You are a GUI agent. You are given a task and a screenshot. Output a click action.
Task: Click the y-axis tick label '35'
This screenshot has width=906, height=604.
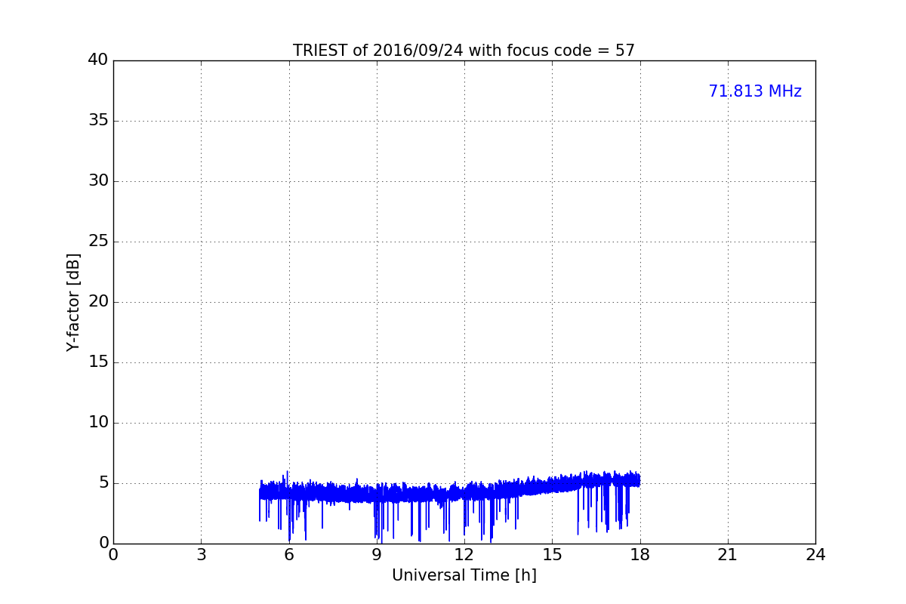[98, 121]
